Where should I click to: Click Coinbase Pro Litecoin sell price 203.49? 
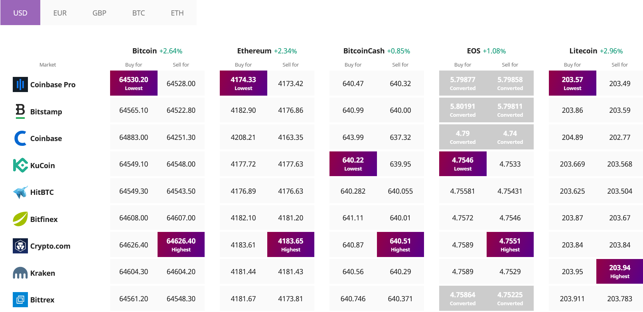click(x=620, y=84)
